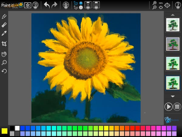The image size is (182, 137).
Task: Select the first bonsai style thumbnail
Action: coord(173,25)
